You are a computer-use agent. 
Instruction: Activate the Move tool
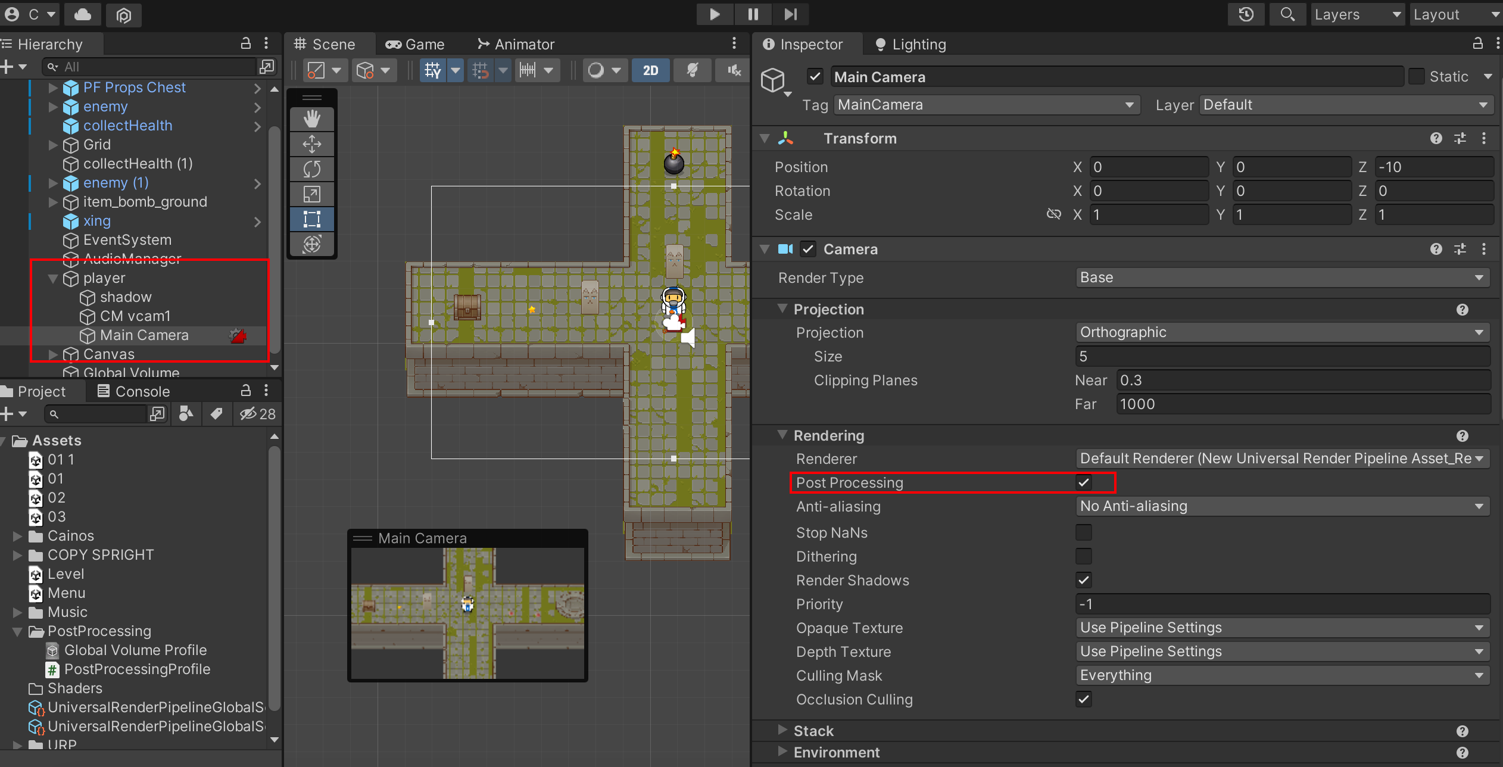(313, 144)
